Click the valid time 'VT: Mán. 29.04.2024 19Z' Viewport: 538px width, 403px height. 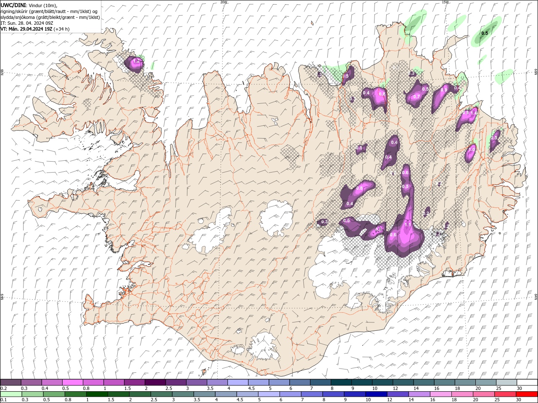(26, 29)
